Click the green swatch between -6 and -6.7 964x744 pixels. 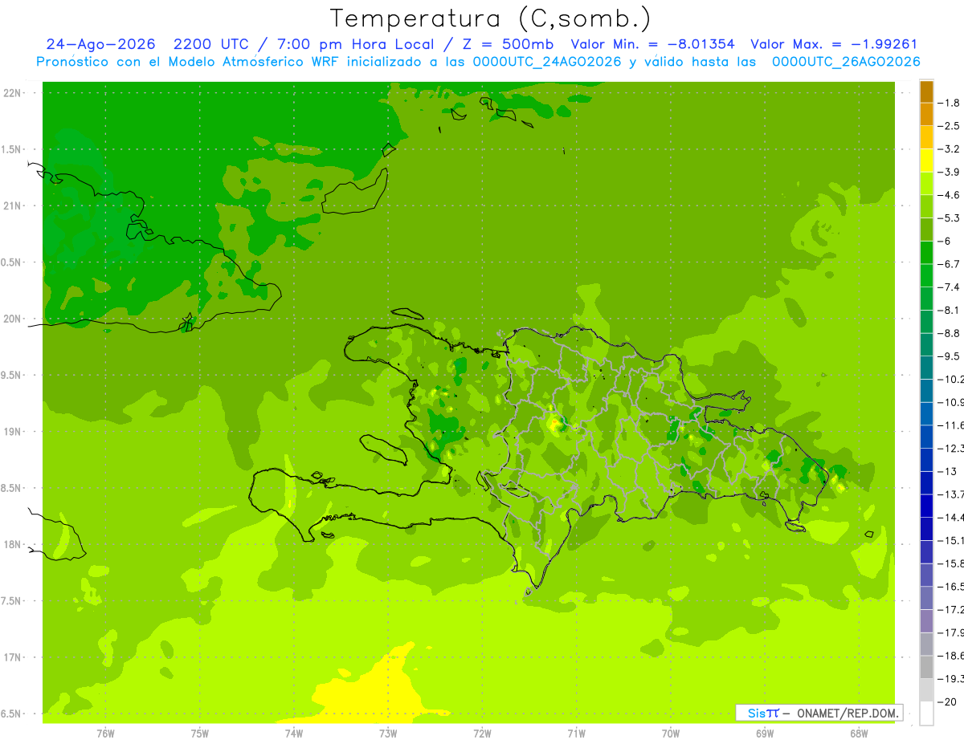coord(926,253)
